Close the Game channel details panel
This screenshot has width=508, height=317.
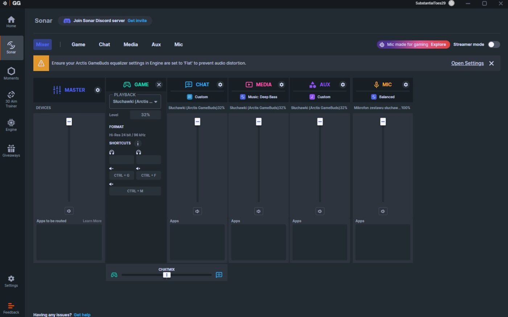point(159,84)
